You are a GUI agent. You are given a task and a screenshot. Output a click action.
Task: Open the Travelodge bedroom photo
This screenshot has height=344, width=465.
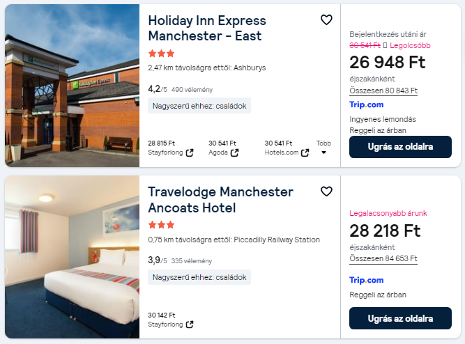[x=73, y=257]
